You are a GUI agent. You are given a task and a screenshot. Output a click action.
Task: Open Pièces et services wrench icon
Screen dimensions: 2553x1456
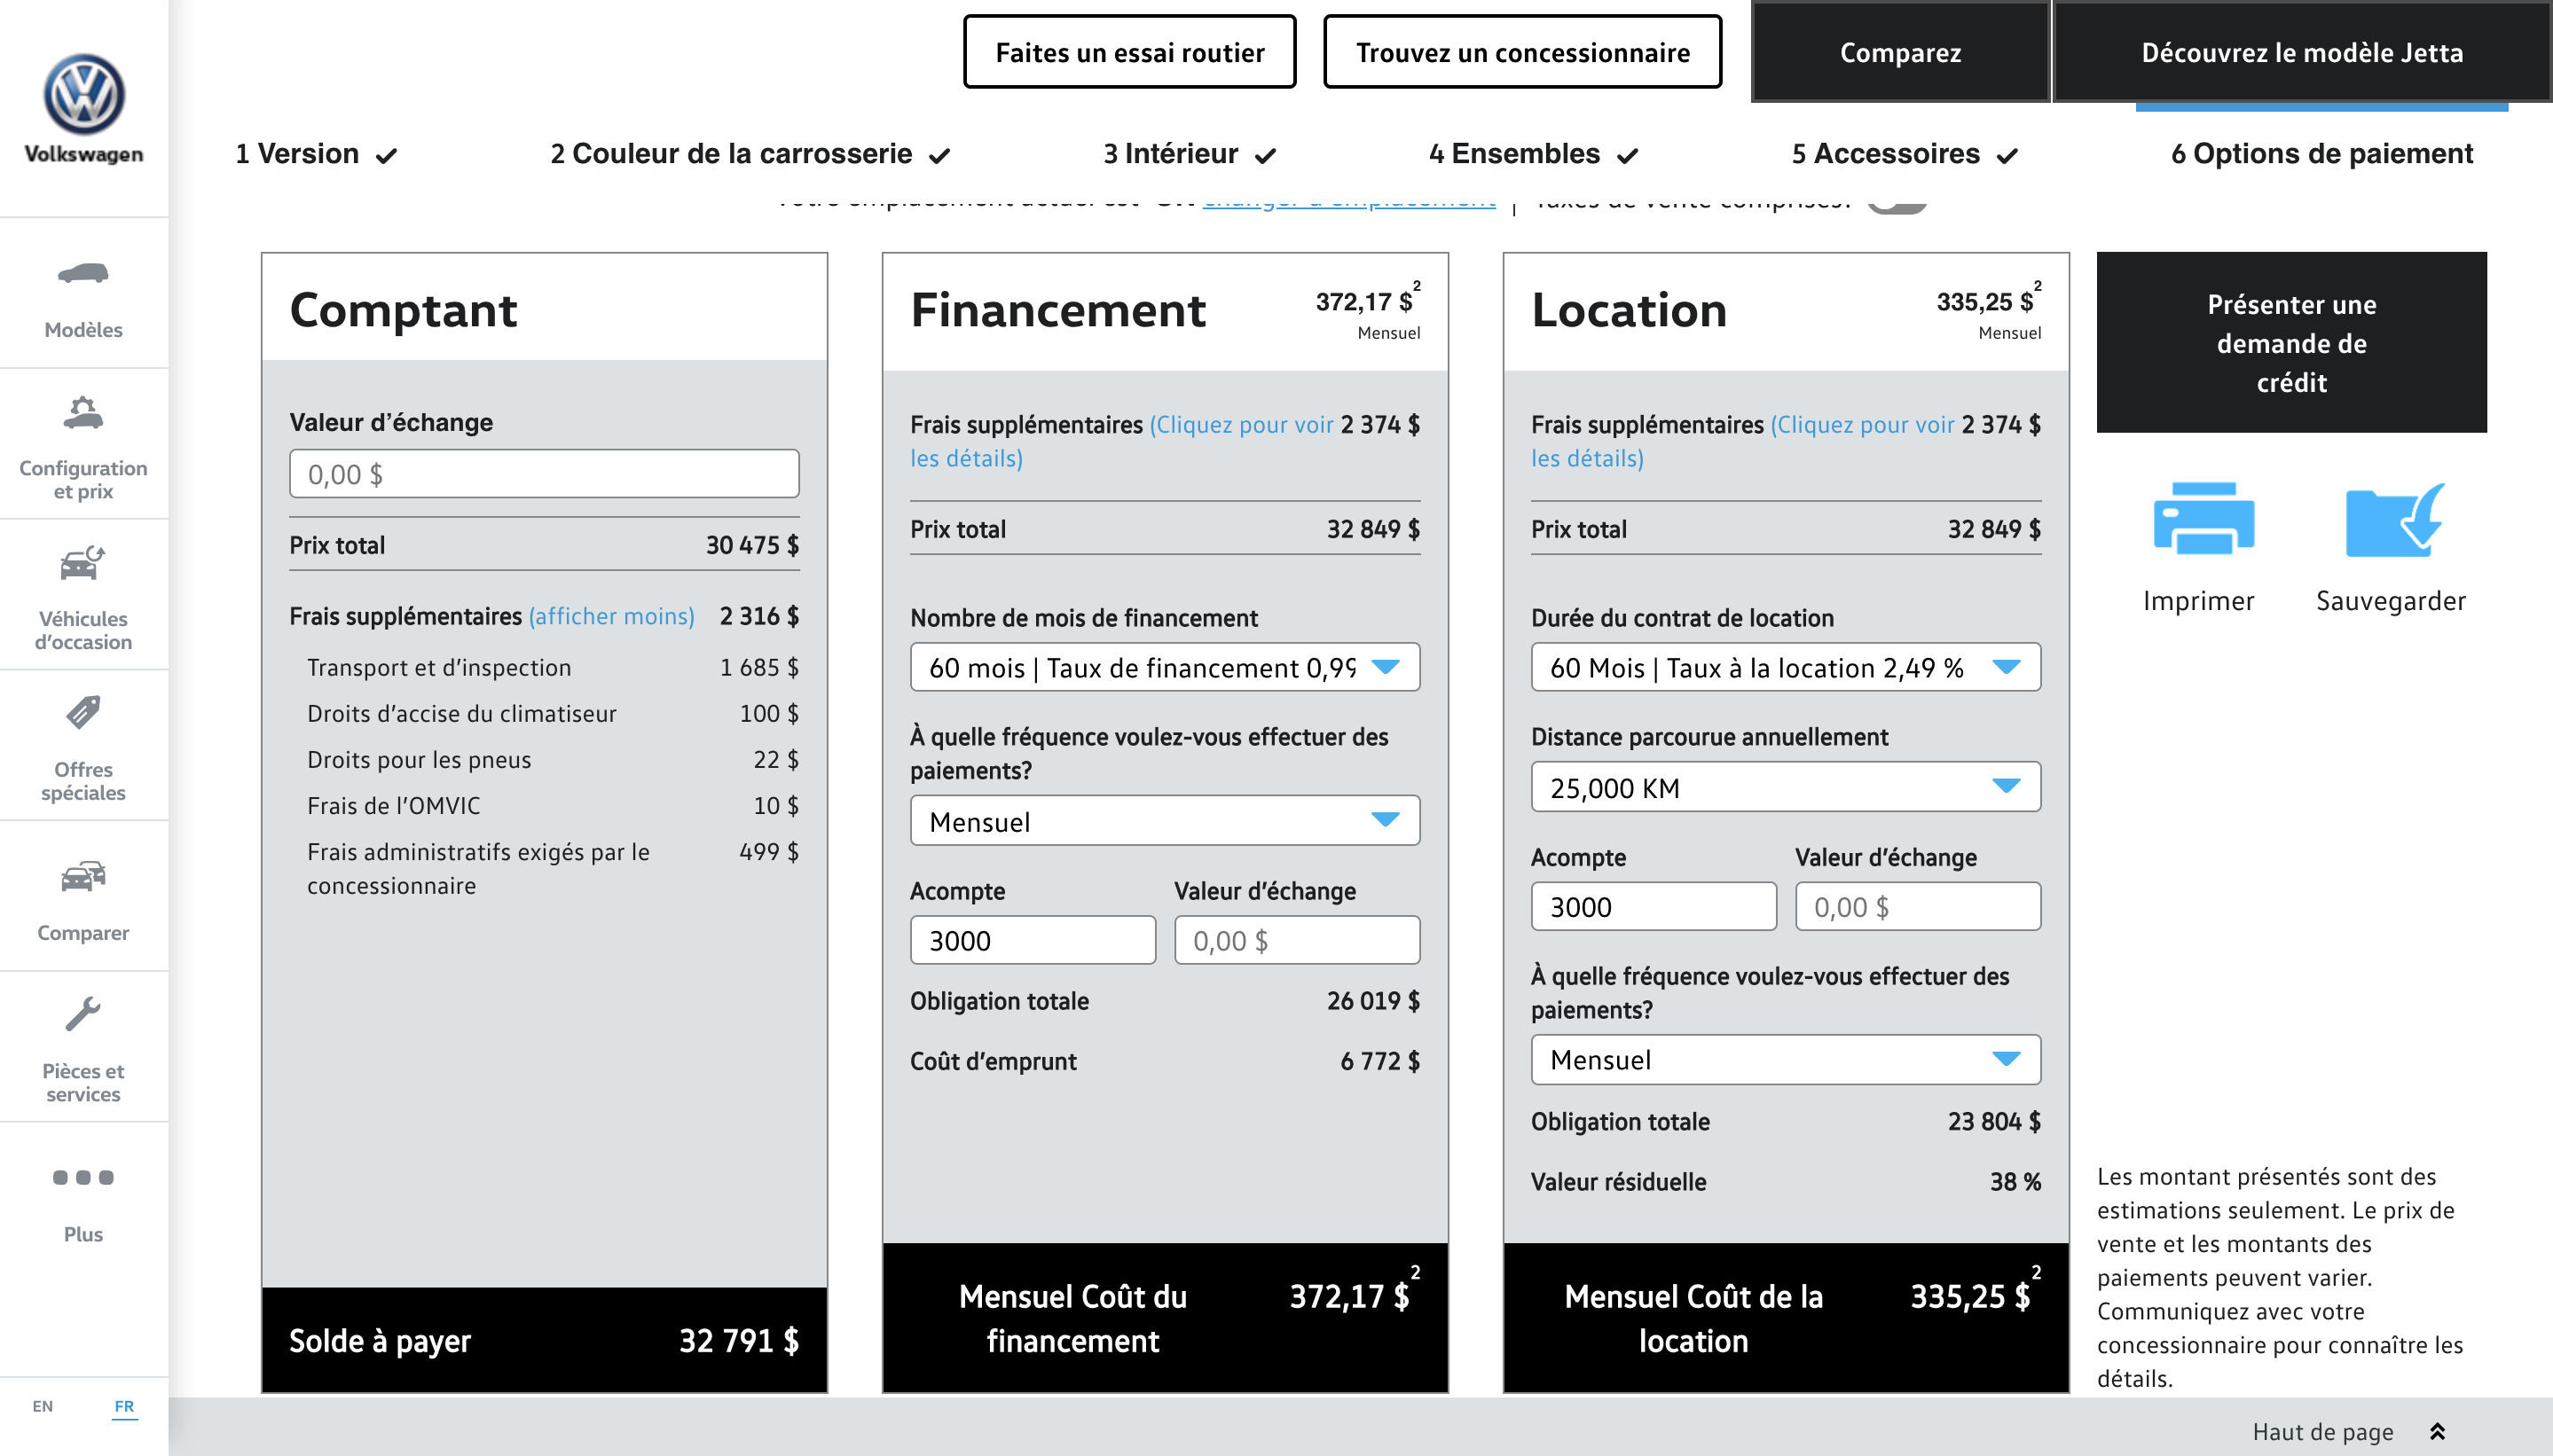[x=83, y=1014]
